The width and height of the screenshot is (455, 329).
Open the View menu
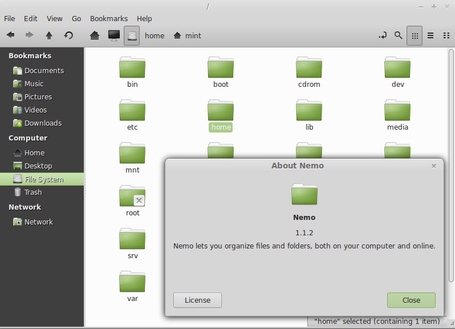tap(55, 18)
